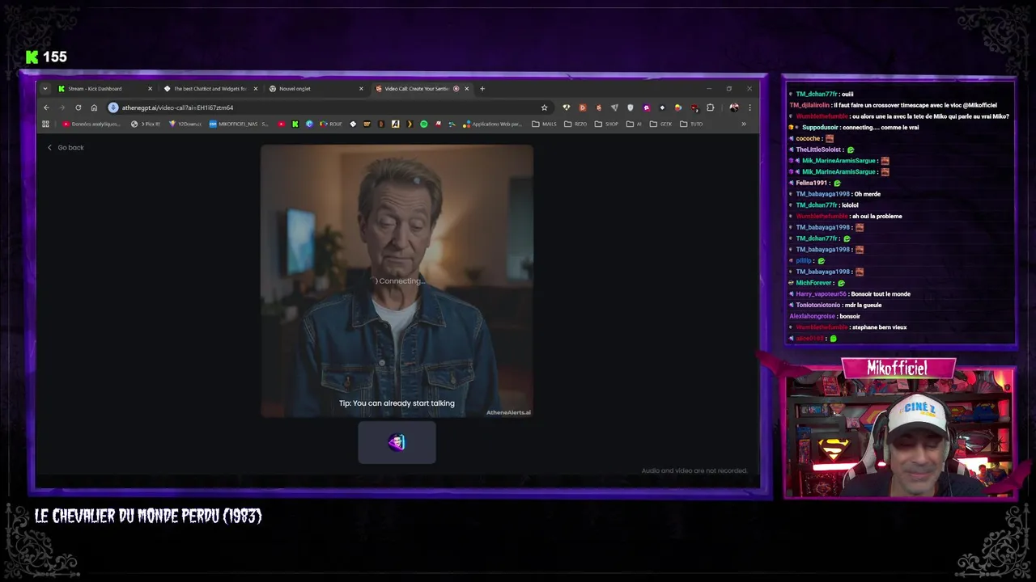Image resolution: width=1036 pixels, height=582 pixels.
Task: Open the Chrome three-dot menu
Action: tap(749, 108)
